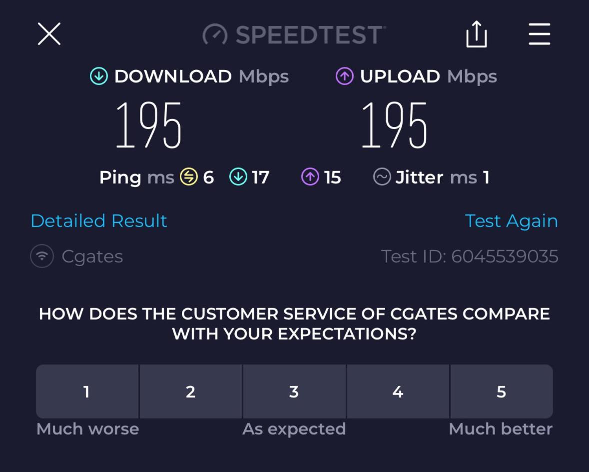Tap the purple upload ping icon
This screenshot has width=589, height=472.
pos(310,177)
